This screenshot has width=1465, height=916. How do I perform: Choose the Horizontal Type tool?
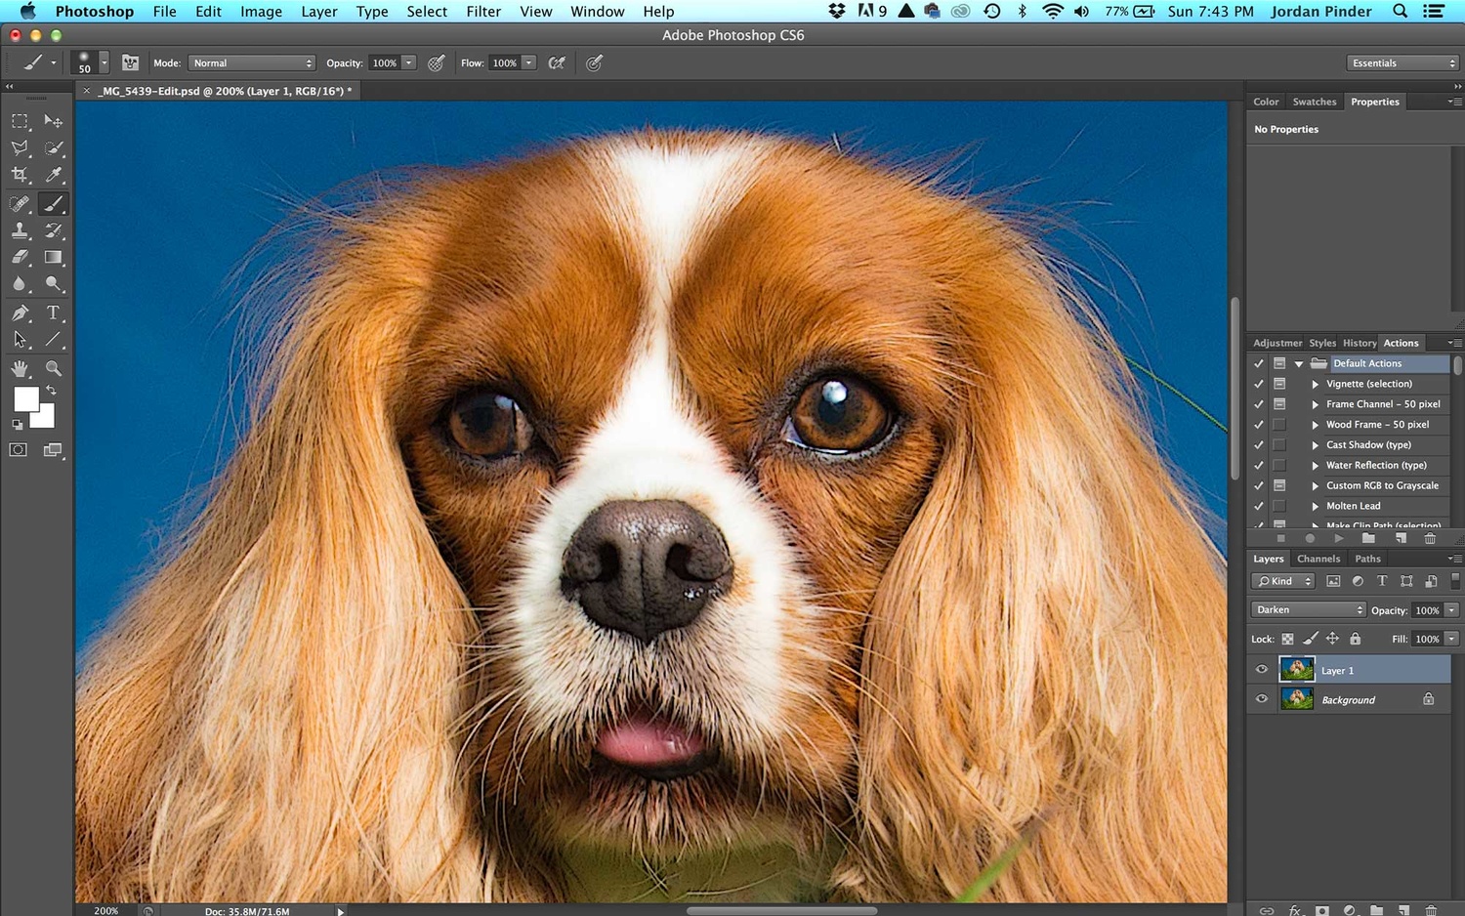point(53,313)
